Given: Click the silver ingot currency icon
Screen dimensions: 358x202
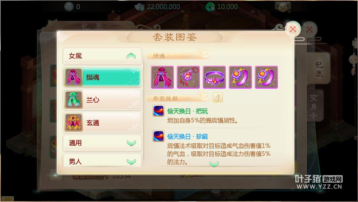Looking at the screenshot, I should pos(140,7).
